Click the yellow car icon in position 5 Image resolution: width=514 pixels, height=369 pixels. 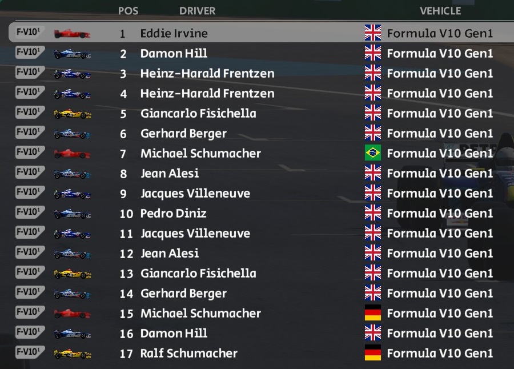point(73,114)
